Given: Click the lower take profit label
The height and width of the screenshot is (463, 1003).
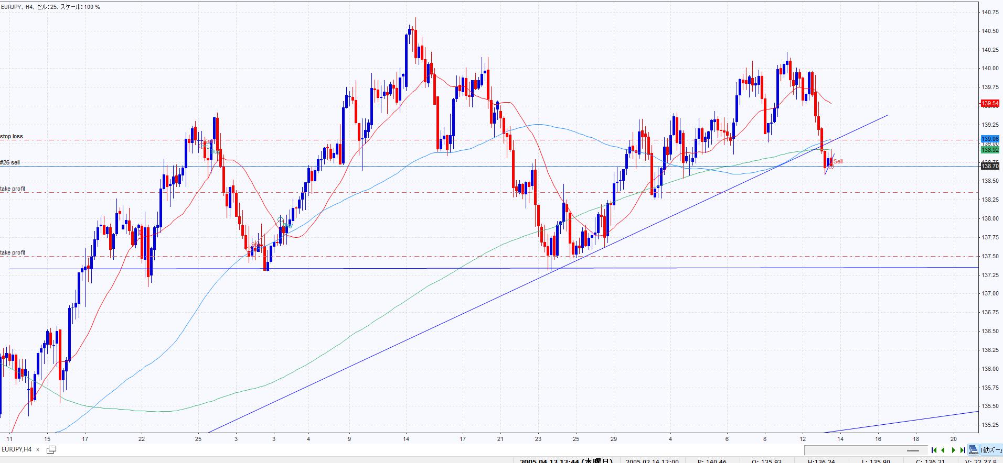Looking at the screenshot, I should point(13,252).
